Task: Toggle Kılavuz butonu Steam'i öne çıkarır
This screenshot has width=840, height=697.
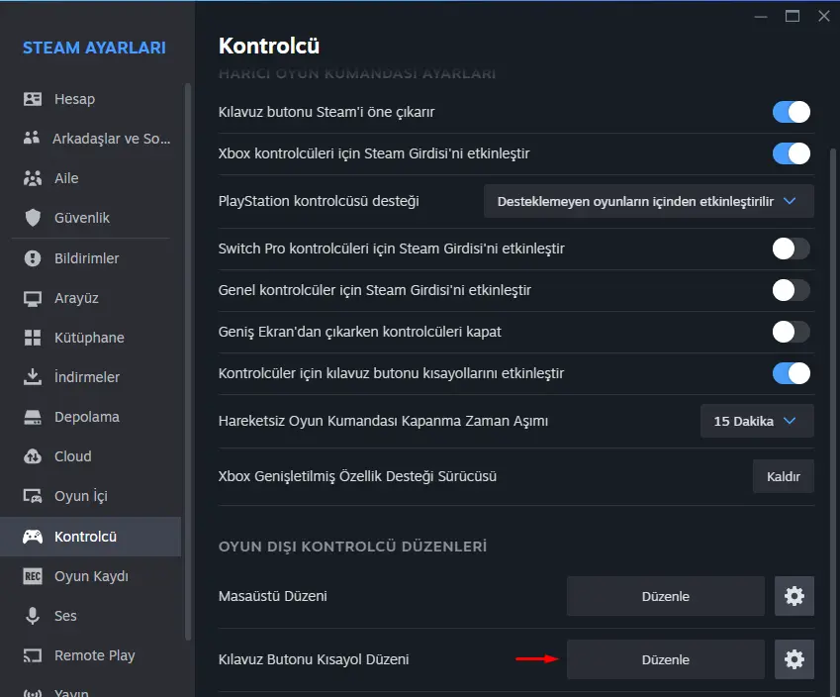Action: click(792, 112)
